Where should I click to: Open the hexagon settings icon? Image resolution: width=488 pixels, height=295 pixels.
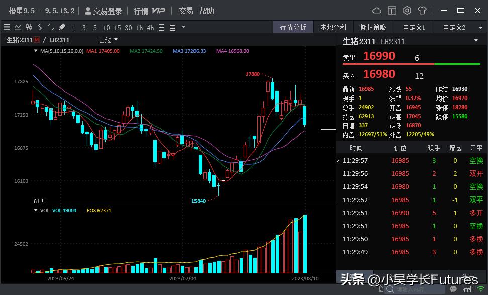407,11
